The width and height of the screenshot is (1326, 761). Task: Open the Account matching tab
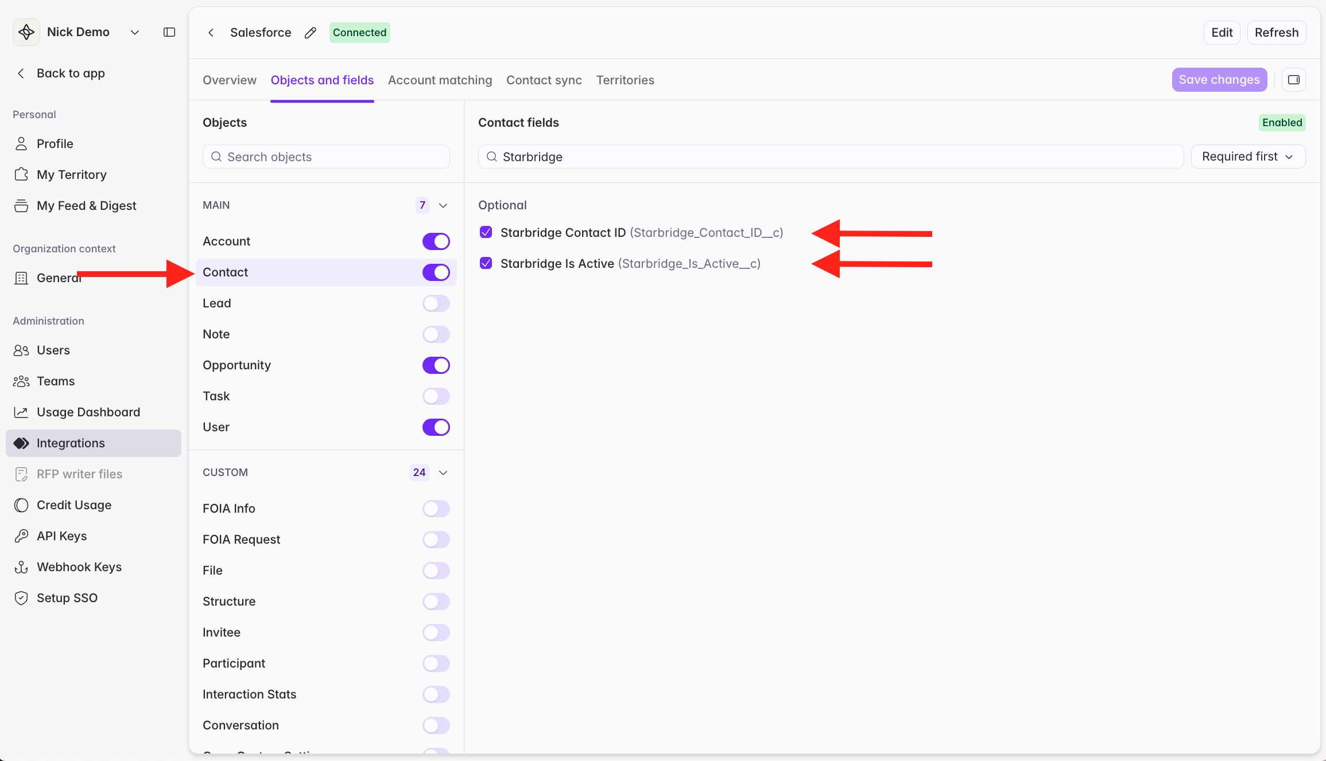pos(440,80)
